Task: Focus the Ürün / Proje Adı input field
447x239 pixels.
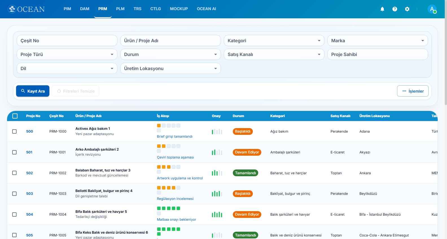Action: point(170,41)
